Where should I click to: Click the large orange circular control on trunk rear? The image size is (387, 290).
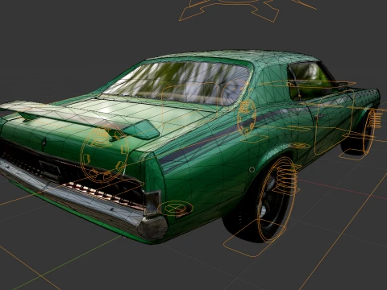(x=104, y=155)
